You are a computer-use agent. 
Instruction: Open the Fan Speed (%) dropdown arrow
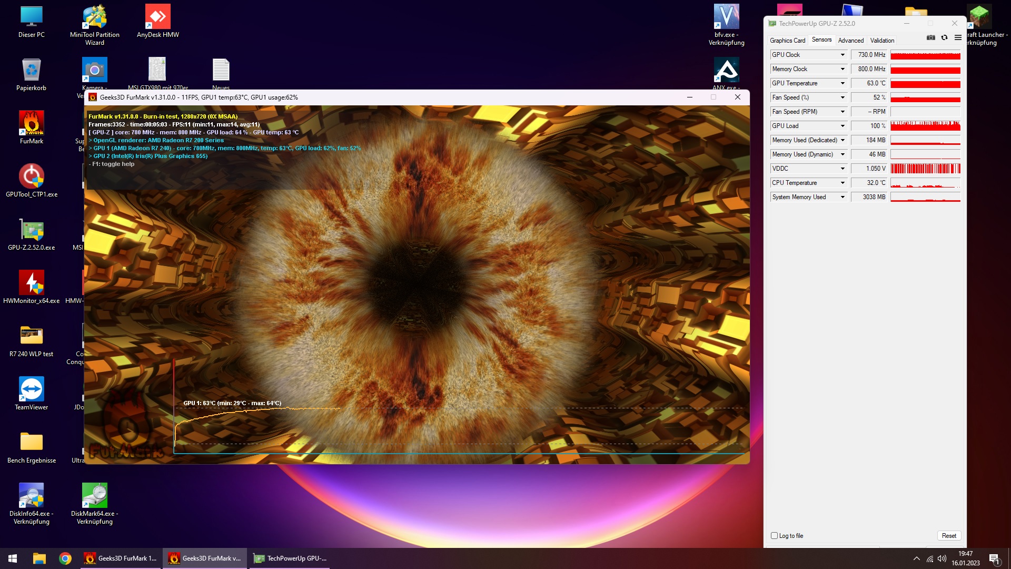(x=843, y=97)
